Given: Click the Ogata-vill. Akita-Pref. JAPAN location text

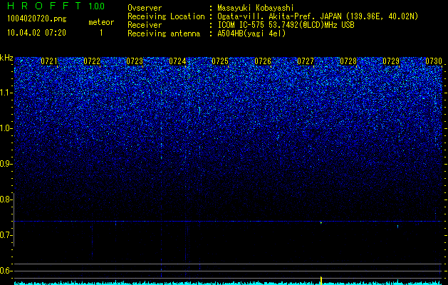Looking at the screenshot, I should (x=319, y=16).
